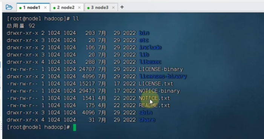
Task: Click the NOTICE.txt file name
Action: coord(154,98)
